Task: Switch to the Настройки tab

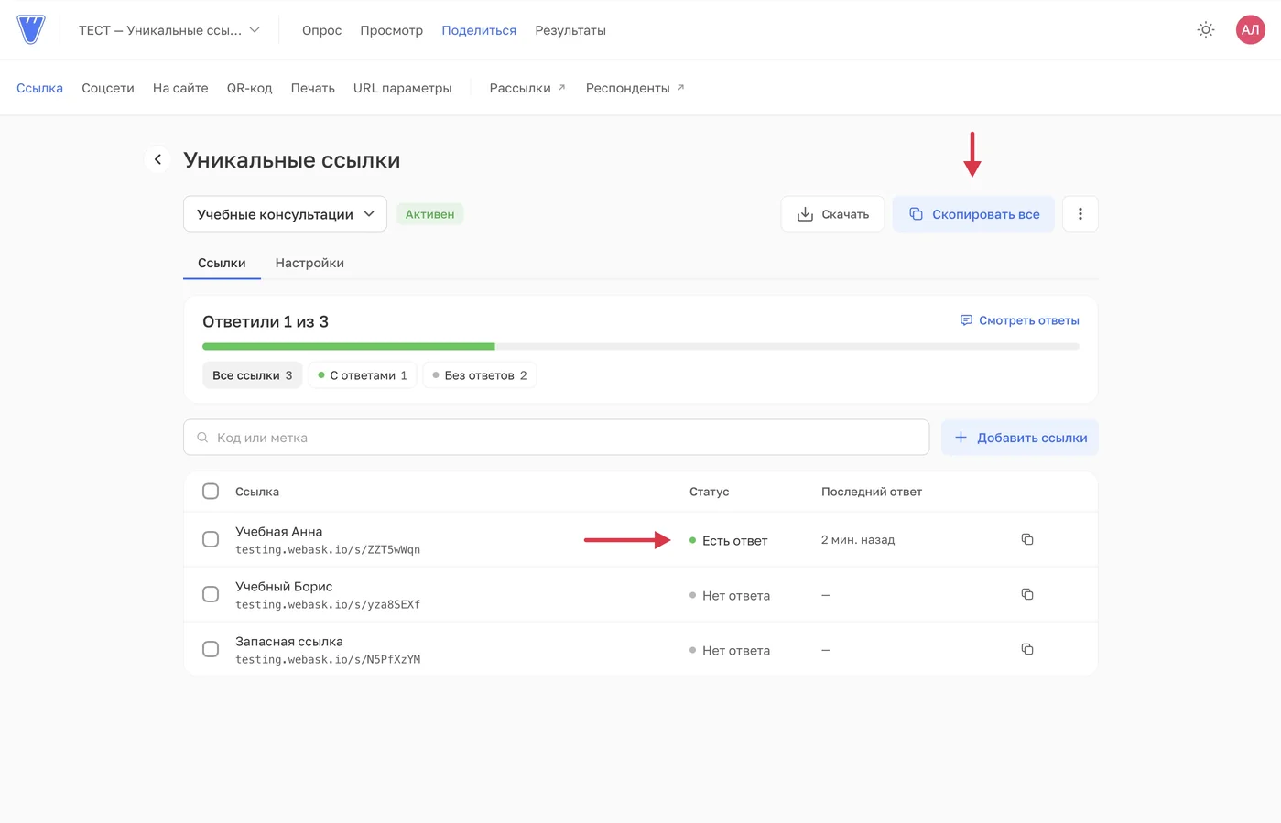Action: (309, 263)
